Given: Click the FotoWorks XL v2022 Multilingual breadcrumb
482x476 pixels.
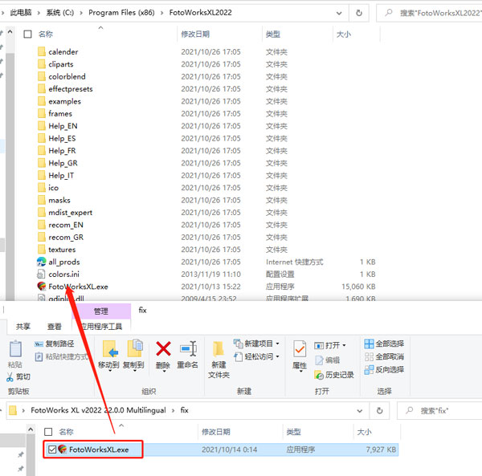Looking at the screenshot, I should point(98,410).
